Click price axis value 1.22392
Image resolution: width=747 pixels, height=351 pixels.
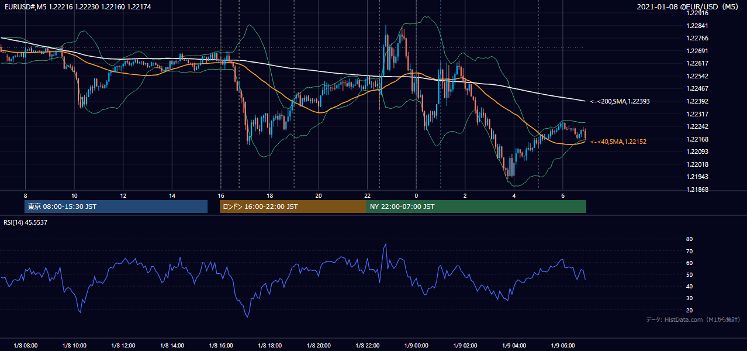coord(697,101)
